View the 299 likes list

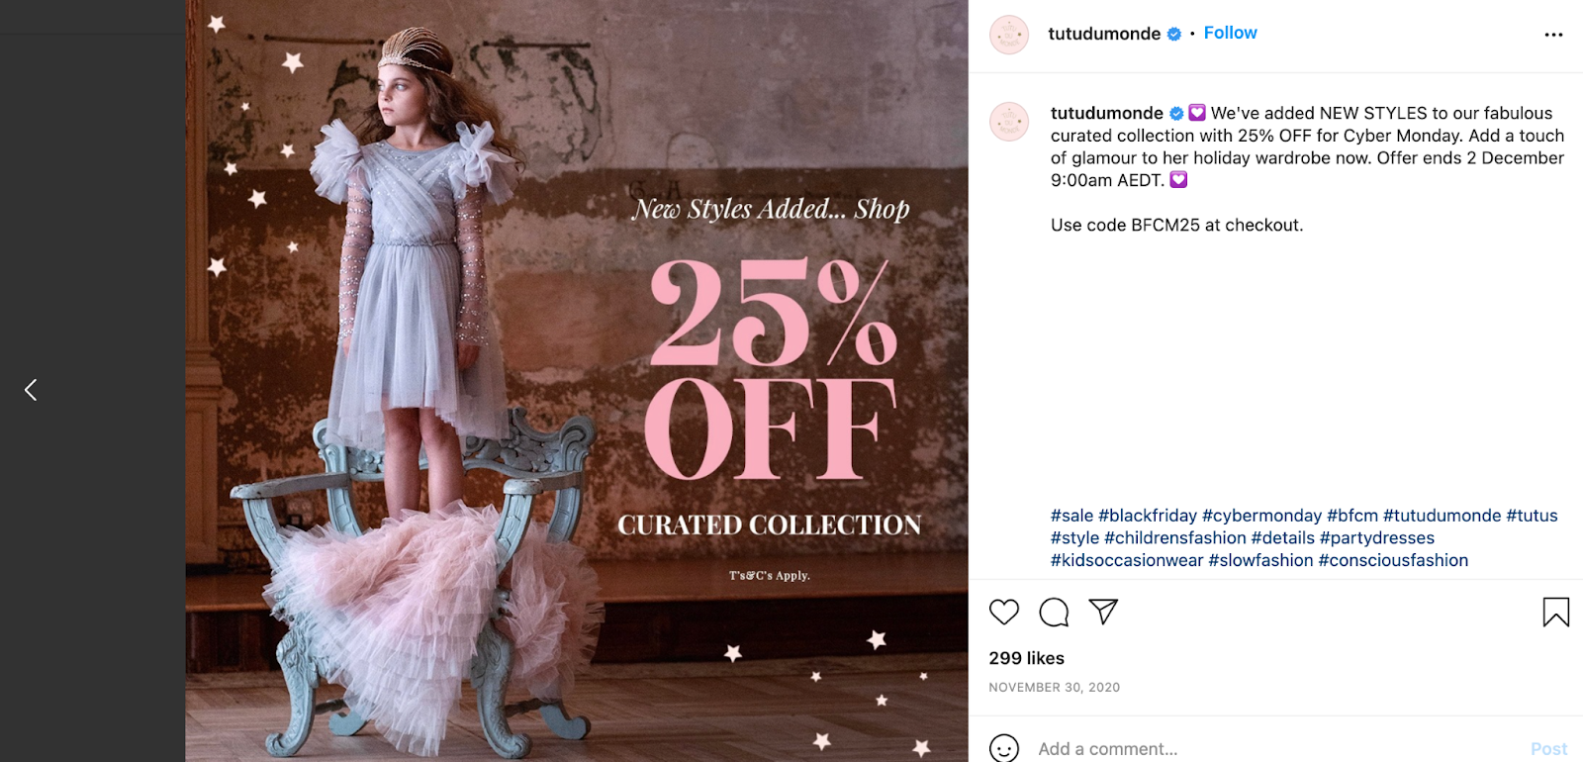pyautogui.click(x=1026, y=658)
